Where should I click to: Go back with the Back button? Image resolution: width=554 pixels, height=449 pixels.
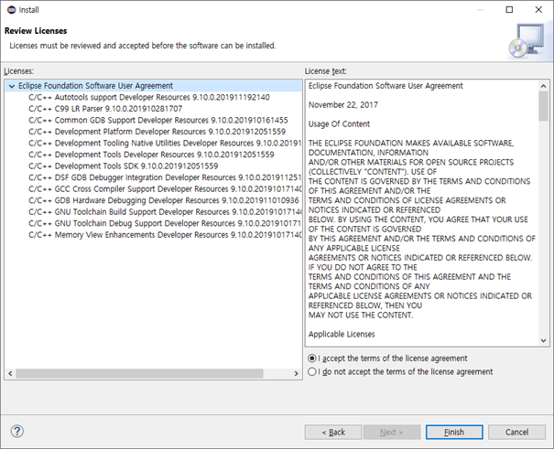(333, 432)
